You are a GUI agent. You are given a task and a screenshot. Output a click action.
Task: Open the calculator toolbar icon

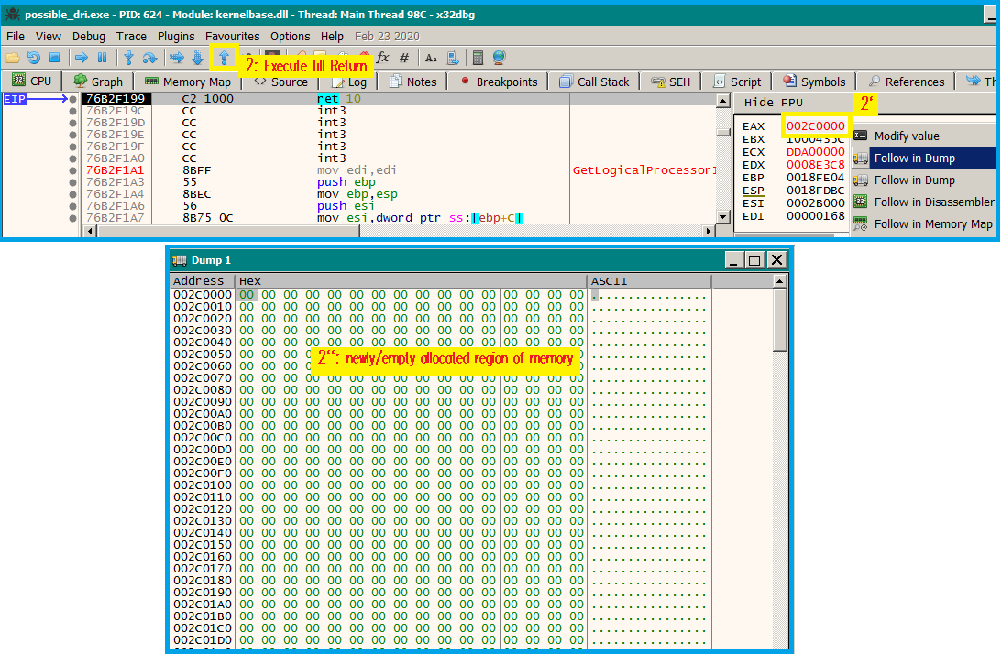coord(478,58)
